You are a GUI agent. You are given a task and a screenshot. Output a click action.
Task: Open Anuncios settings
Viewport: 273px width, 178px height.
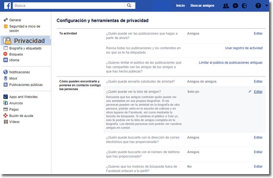[x=16, y=103]
